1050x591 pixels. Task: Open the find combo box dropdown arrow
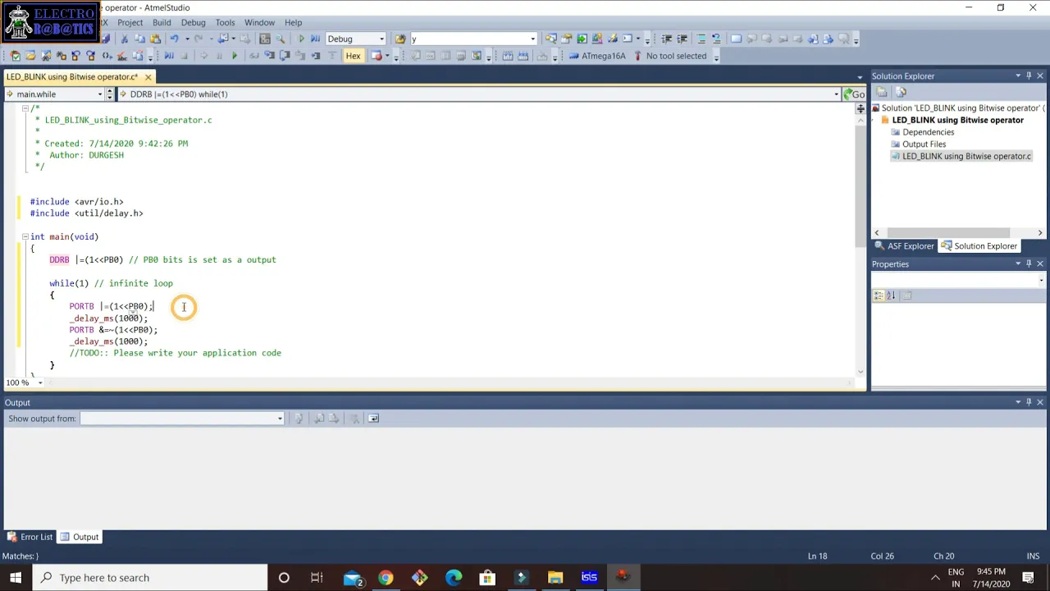[532, 39]
